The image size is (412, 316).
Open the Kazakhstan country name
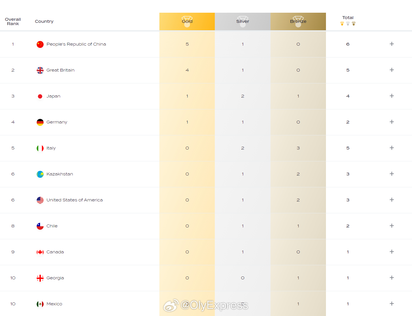pyautogui.click(x=60, y=174)
